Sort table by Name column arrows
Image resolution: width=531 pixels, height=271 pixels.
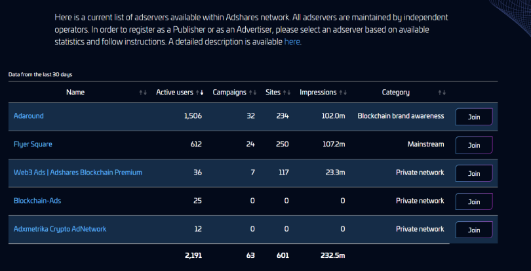click(143, 93)
